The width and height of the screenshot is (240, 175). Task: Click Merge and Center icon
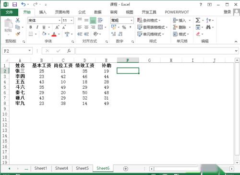(x=100, y=27)
